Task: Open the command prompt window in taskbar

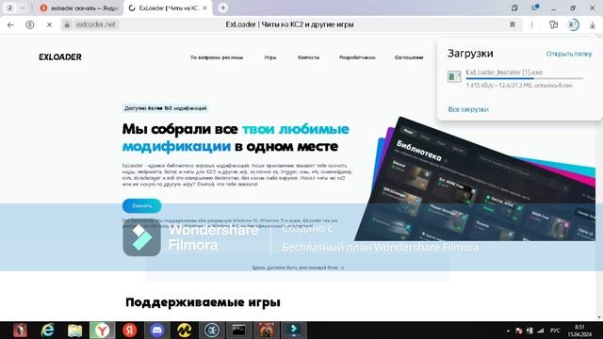Action: click(238, 331)
